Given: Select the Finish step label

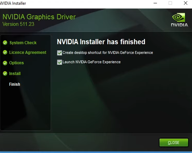Looking at the screenshot, I should pos(15,84).
